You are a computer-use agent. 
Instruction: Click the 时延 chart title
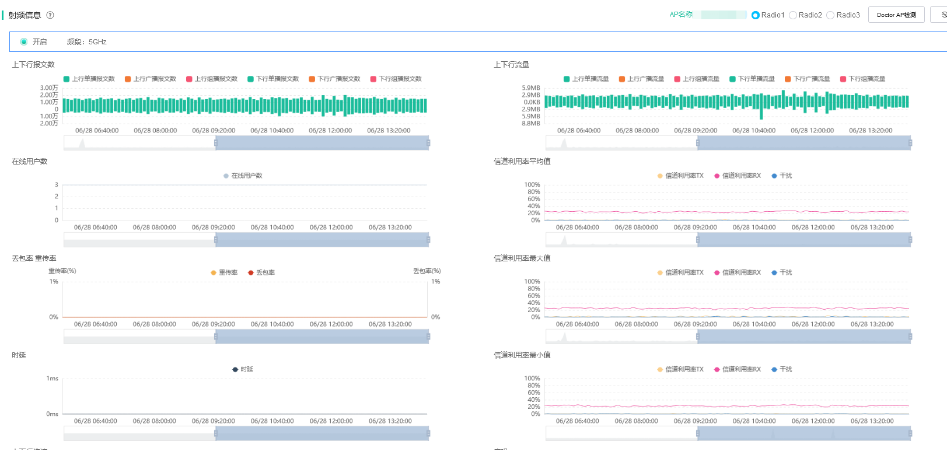pyautogui.click(x=19, y=355)
